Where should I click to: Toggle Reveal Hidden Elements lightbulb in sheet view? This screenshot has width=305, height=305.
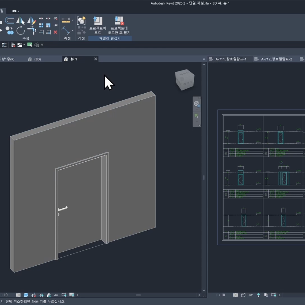[x=258, y=295]
